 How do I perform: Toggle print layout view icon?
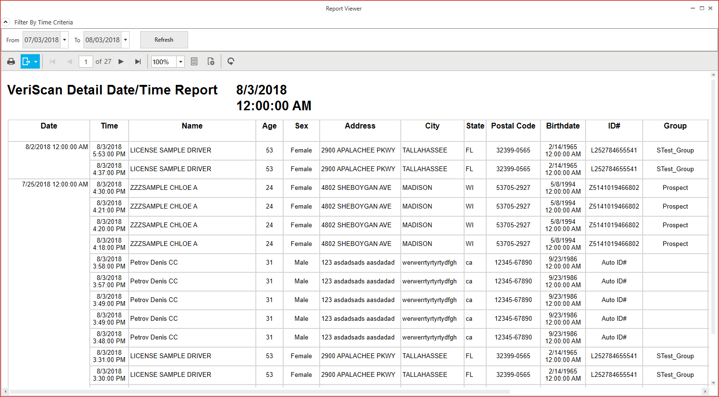194,61
